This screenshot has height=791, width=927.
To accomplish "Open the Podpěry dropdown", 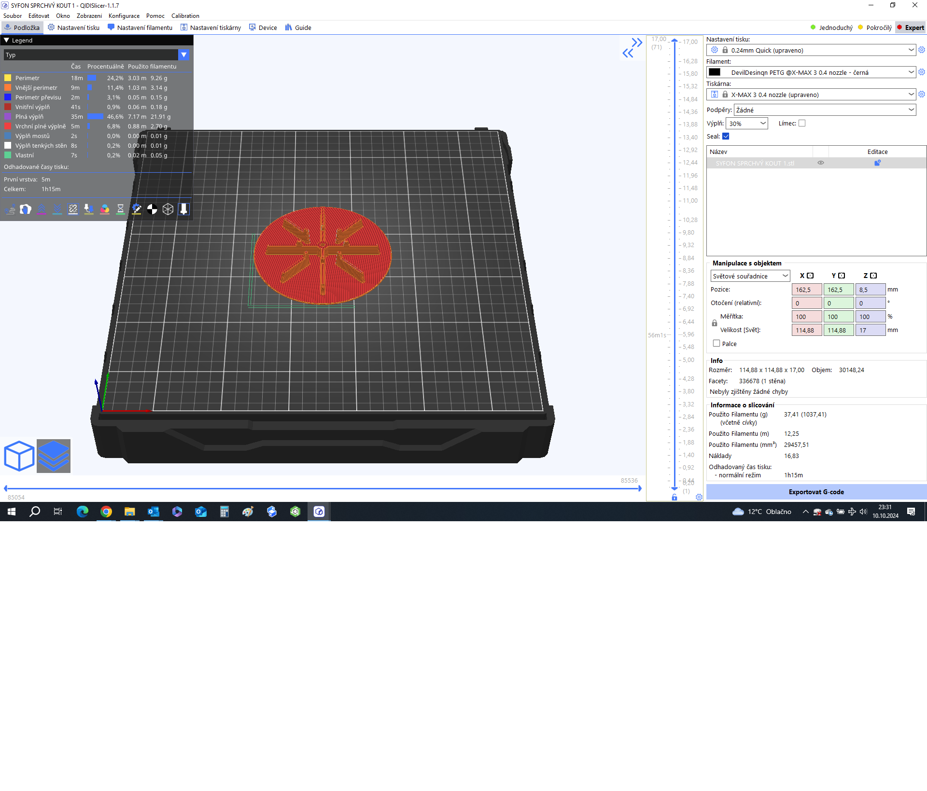I will coord(825,110).
